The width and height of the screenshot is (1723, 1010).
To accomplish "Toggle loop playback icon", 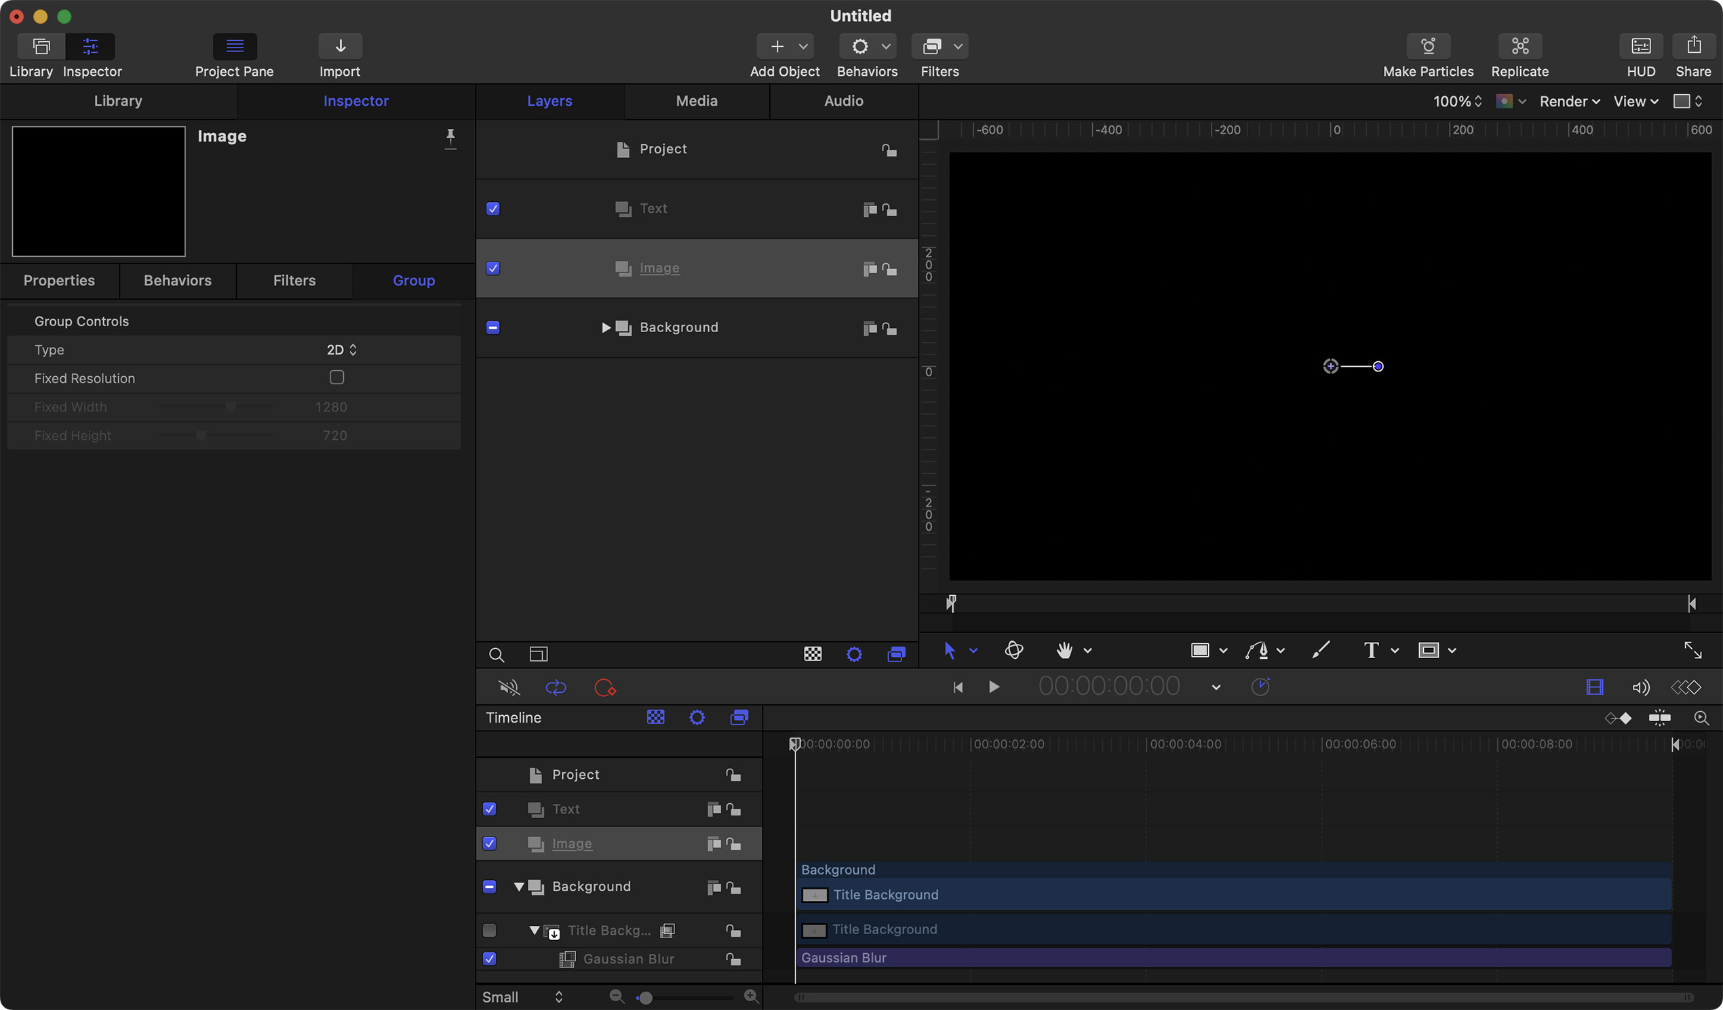I will (556, 687).
